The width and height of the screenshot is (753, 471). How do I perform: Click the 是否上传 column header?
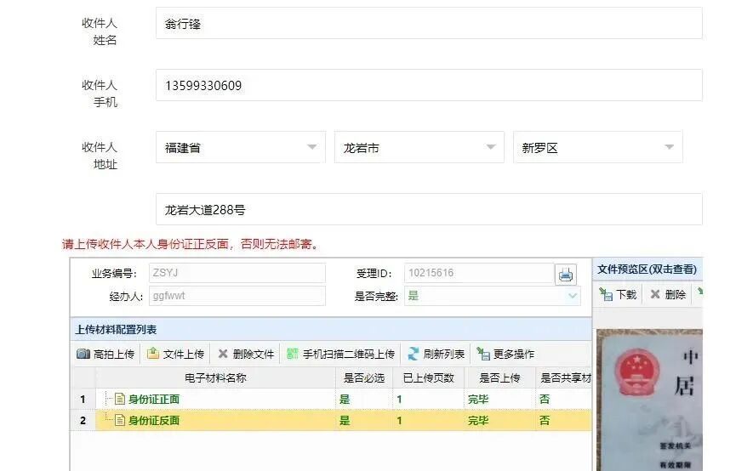(x=499, y=378)
